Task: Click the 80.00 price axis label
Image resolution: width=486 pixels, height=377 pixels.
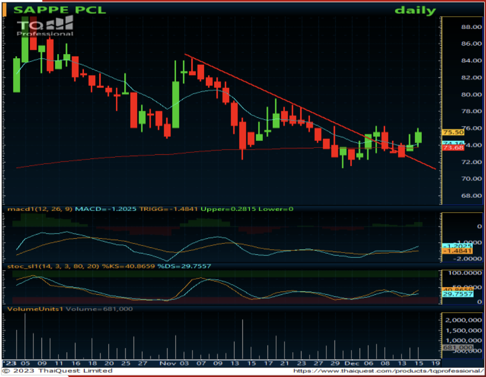Action: coord(471,94)
